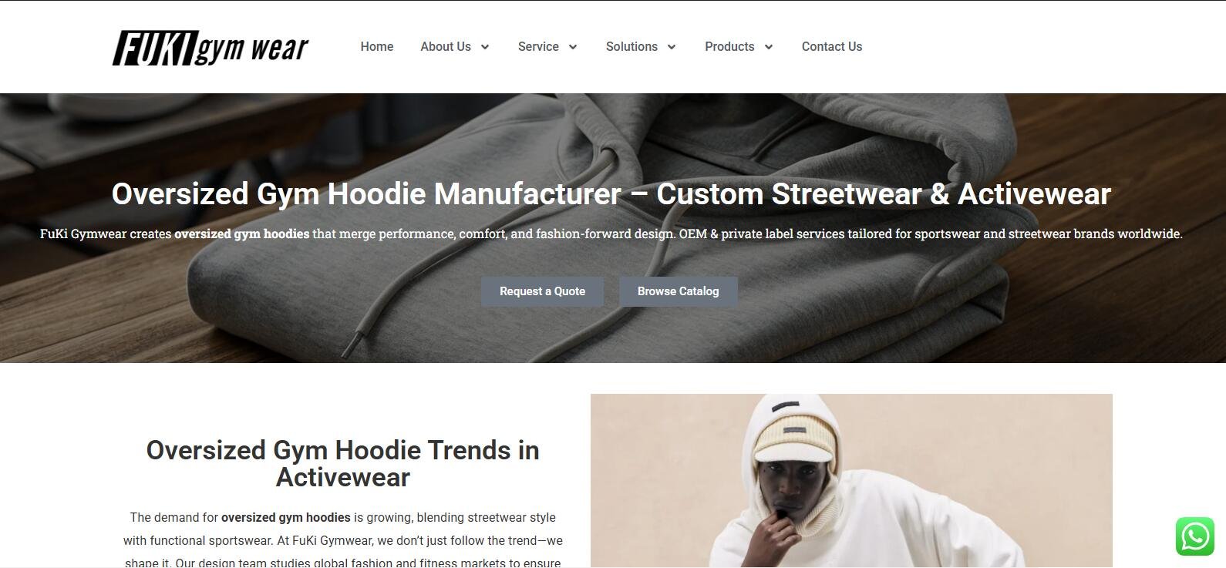Click the FUKI gym wear logo
This screenshot has height=568, width=1226.
tap(211, 48)
